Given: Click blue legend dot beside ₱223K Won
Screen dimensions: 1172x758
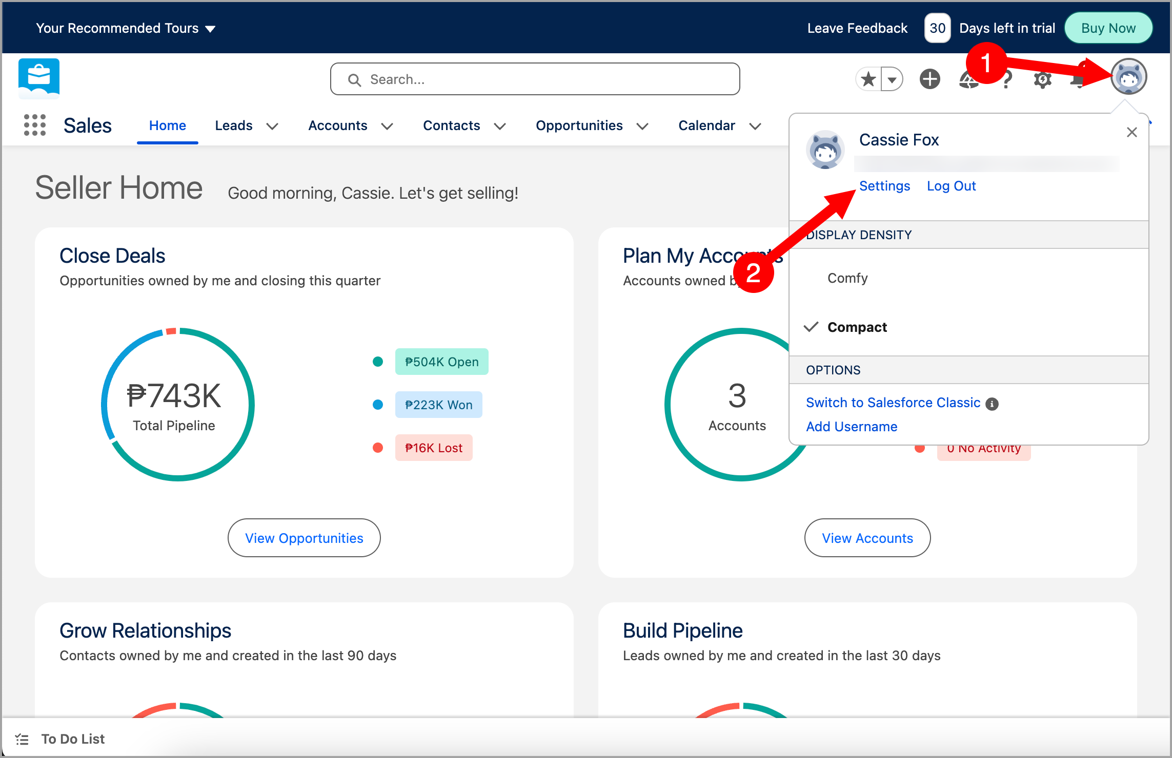Looking at the screenshot, I should pos(378,405).
